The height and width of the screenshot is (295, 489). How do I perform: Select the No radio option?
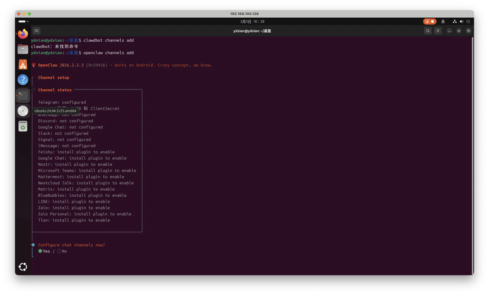tap(59, 251)
